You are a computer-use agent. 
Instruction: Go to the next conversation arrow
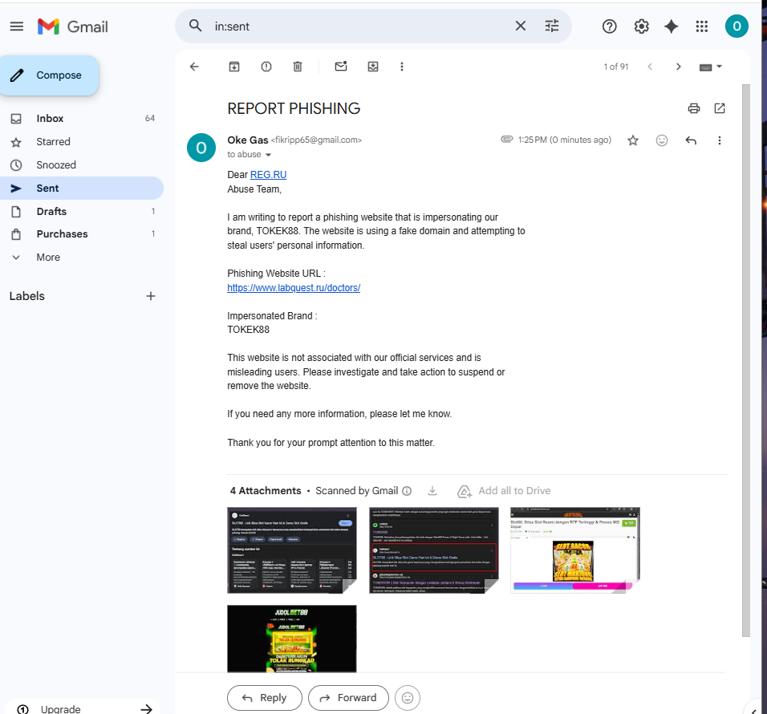(678, 67)
